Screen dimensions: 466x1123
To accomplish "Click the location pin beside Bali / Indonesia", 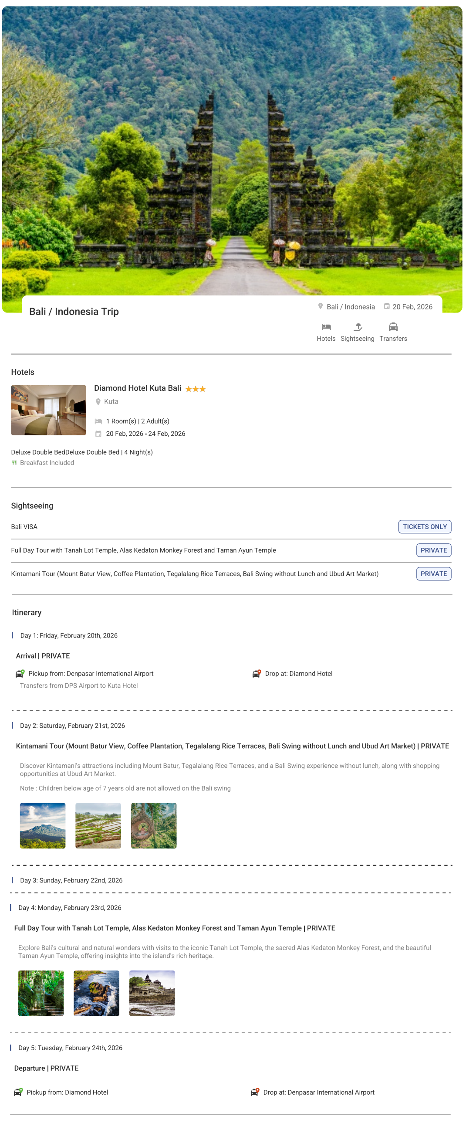I will pyautogui.click(x=320, y=306).
